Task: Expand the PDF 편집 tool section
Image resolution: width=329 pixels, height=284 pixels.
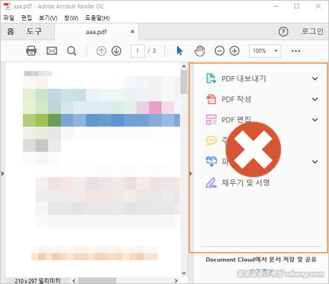Action: tap(315, 120)
